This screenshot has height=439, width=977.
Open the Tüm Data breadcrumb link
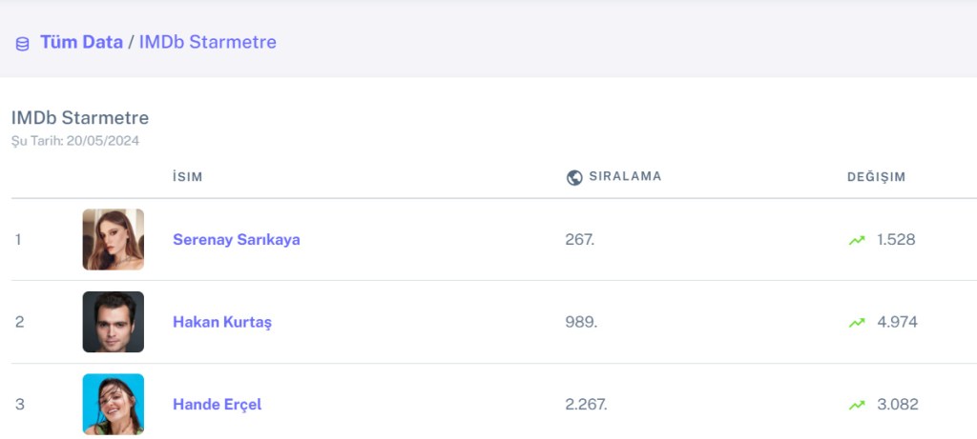[x=81, y=42]
